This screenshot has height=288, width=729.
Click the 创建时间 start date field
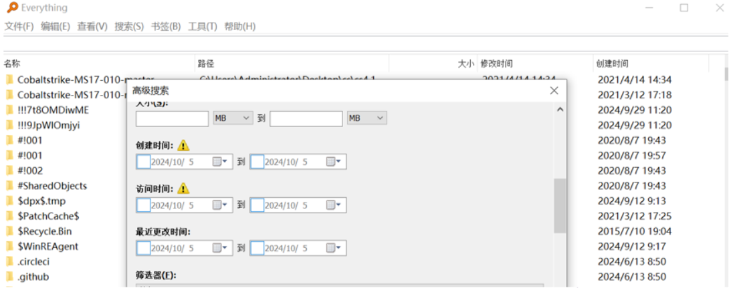click(x=185, y=162)
